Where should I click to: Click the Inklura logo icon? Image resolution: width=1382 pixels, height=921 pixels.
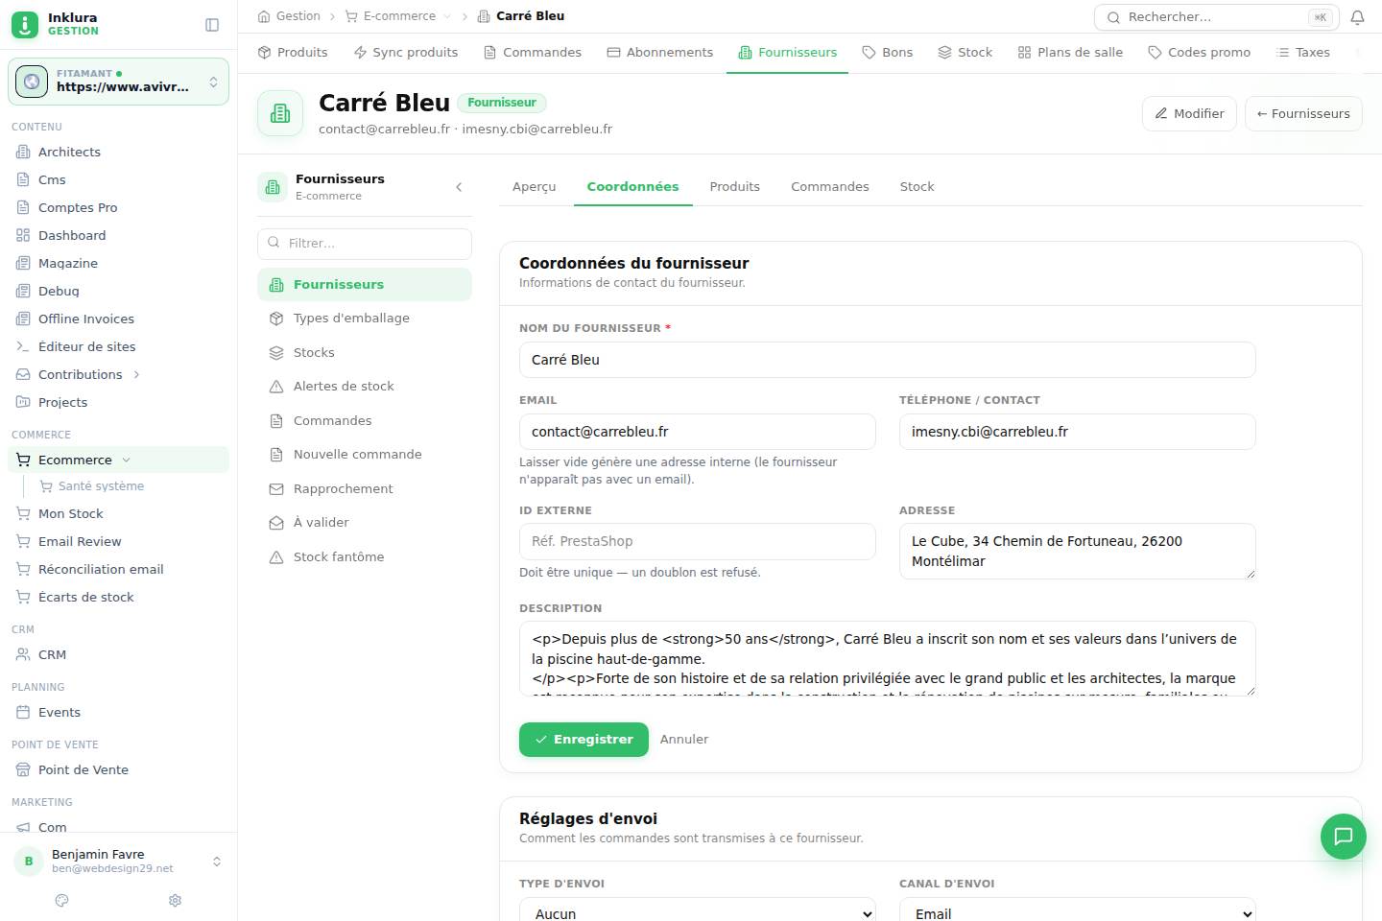(25, 24)
